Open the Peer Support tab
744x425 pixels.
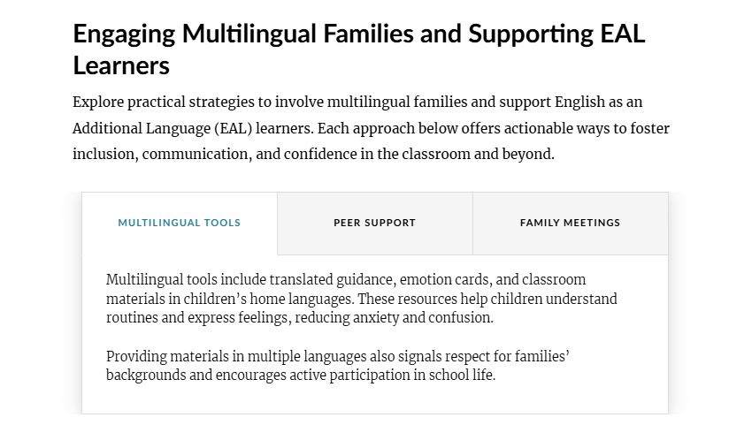point(375,224)
